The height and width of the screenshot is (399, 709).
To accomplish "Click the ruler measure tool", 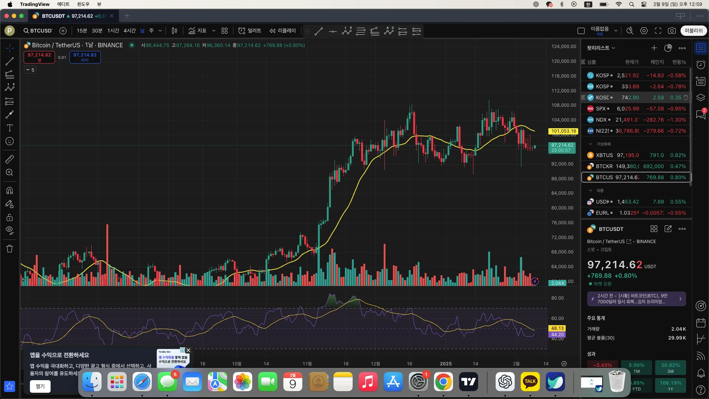I will tap(10, 159).
